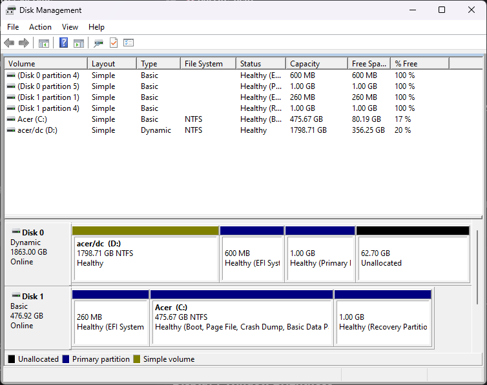
Task: Click the 260 MB capacity cell in list
Action: click(302, 97)
